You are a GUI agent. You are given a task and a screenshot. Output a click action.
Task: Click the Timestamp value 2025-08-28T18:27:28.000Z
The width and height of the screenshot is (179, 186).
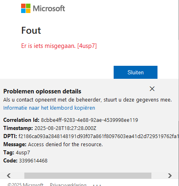(65, 128)
